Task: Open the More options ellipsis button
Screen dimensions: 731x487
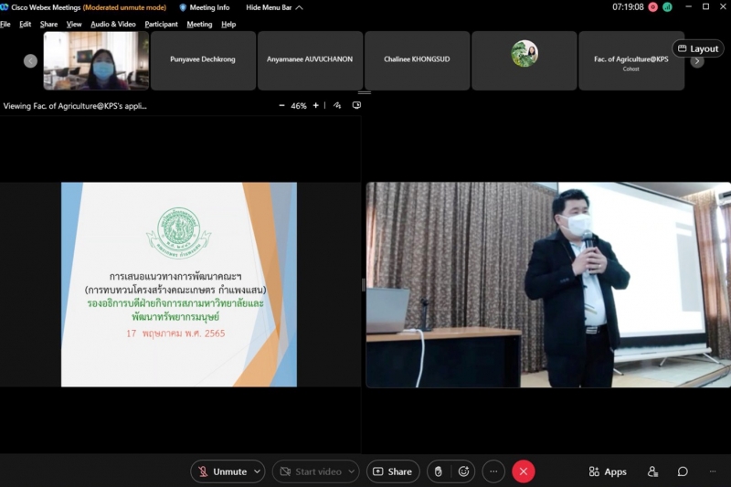Action: click(493, 471)
